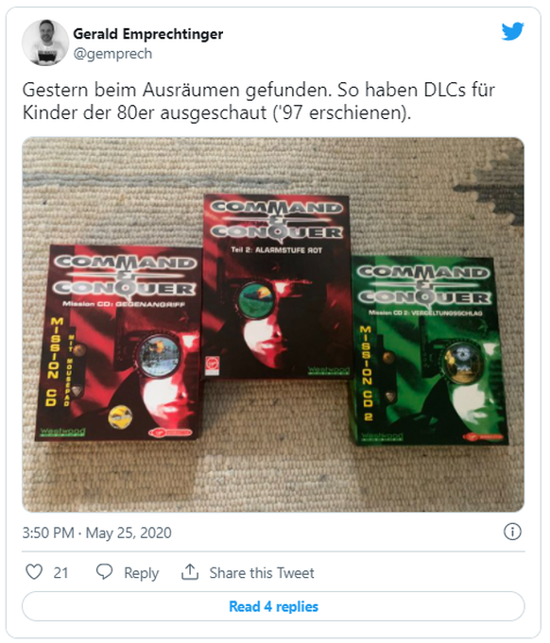Open Gerald Emprechtinger's profile avatar
Screen dimensions: 550x643
45,42
